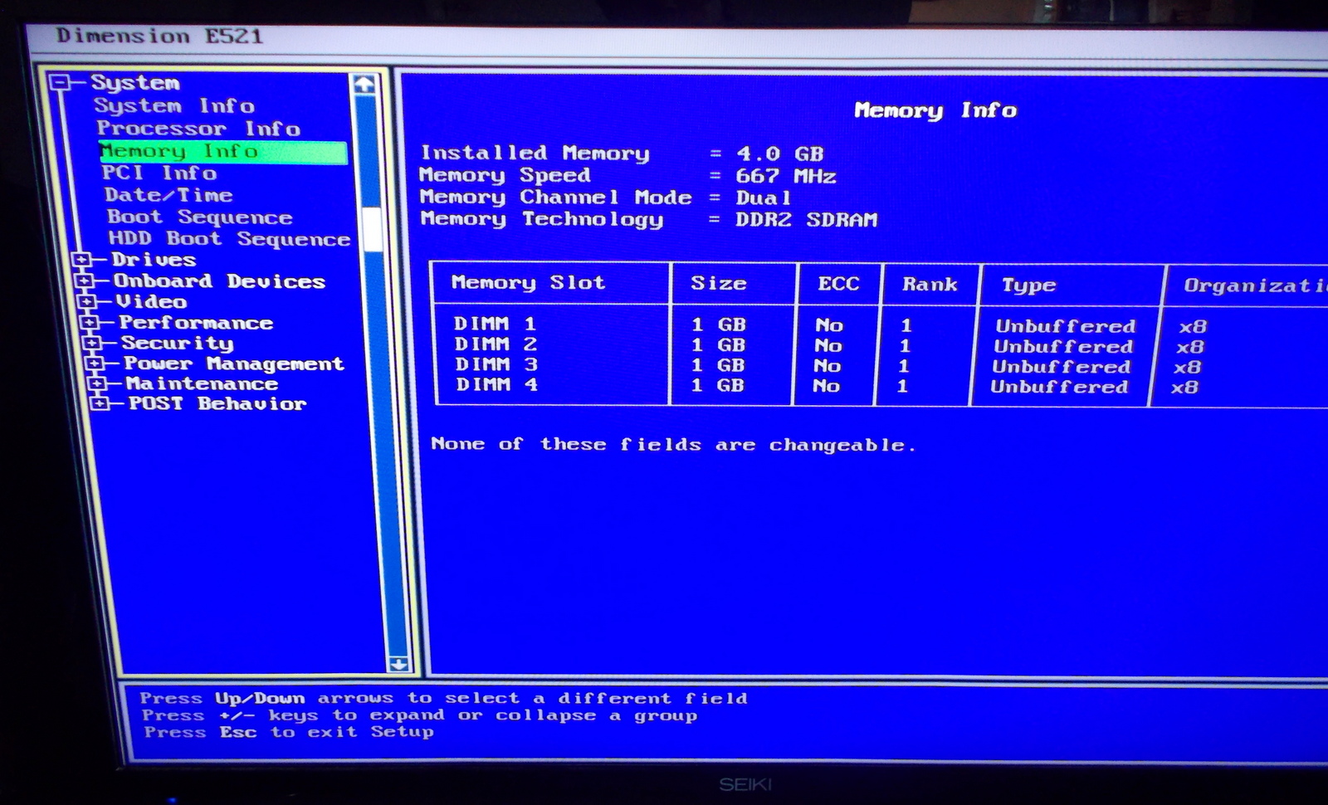The width and height of the screenshot is (1328, 805).
Task: Collapse the System tree group
Action: click(x=59, y=82)
